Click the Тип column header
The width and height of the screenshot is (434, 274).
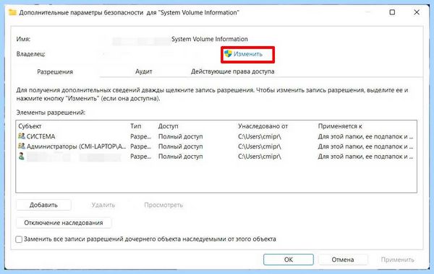(x=136, y=126)
